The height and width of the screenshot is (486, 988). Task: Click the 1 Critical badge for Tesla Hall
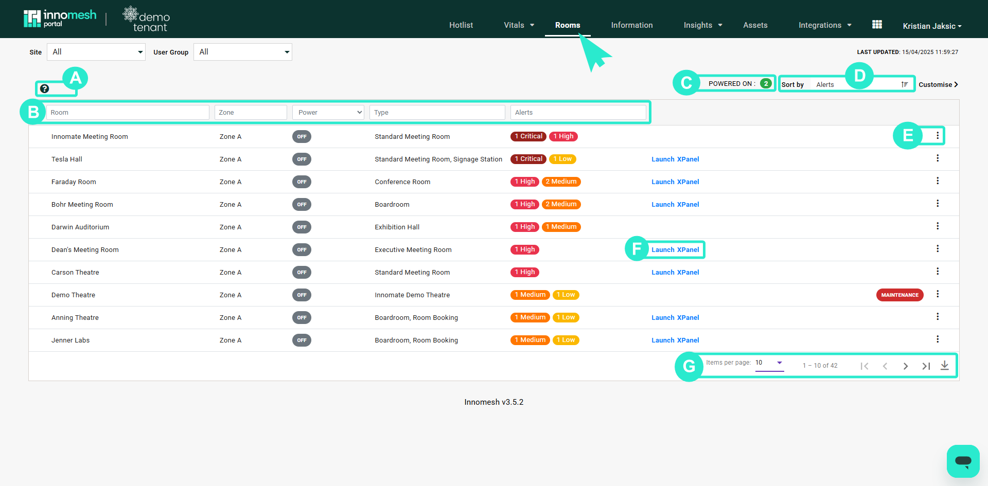click(x=528, y=159)
